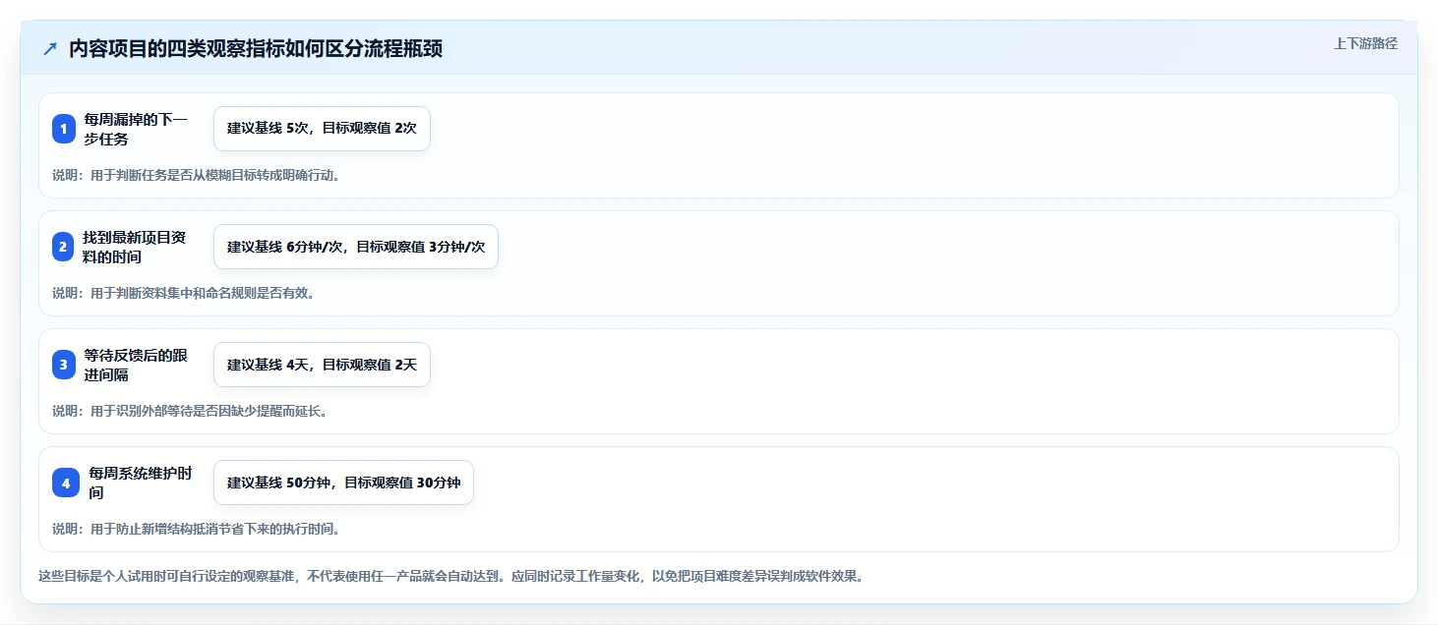Click the number 1 badge
This screenshot has height=625, width=1438.
click(x=64, y=129)
